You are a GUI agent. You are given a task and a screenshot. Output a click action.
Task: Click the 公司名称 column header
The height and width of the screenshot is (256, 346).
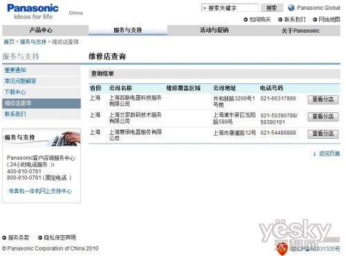tap(120, 88)
